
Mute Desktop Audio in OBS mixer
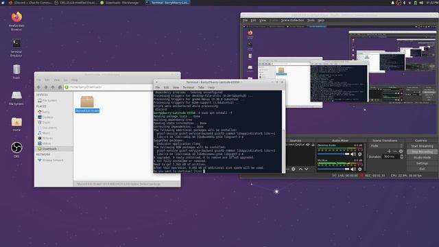tap(353, 154)
